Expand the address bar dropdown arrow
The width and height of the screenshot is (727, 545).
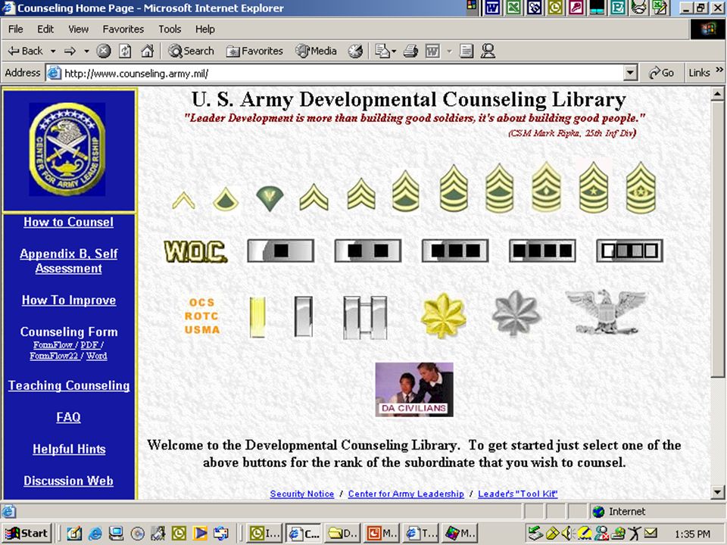630,73
